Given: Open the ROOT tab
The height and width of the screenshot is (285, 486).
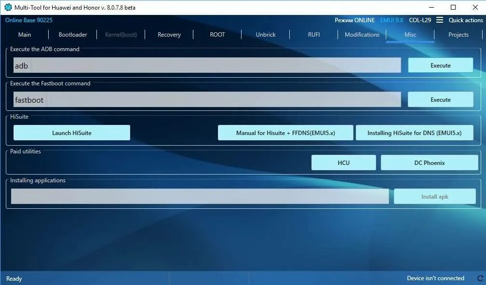Looking at the screenshot, I should pyautogui.click(x=217, y=35).
